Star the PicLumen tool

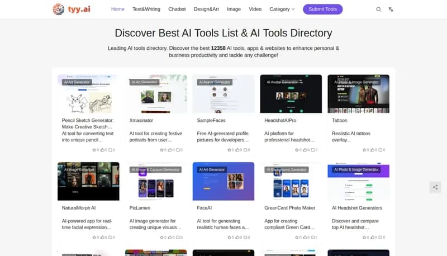[161, 238]
